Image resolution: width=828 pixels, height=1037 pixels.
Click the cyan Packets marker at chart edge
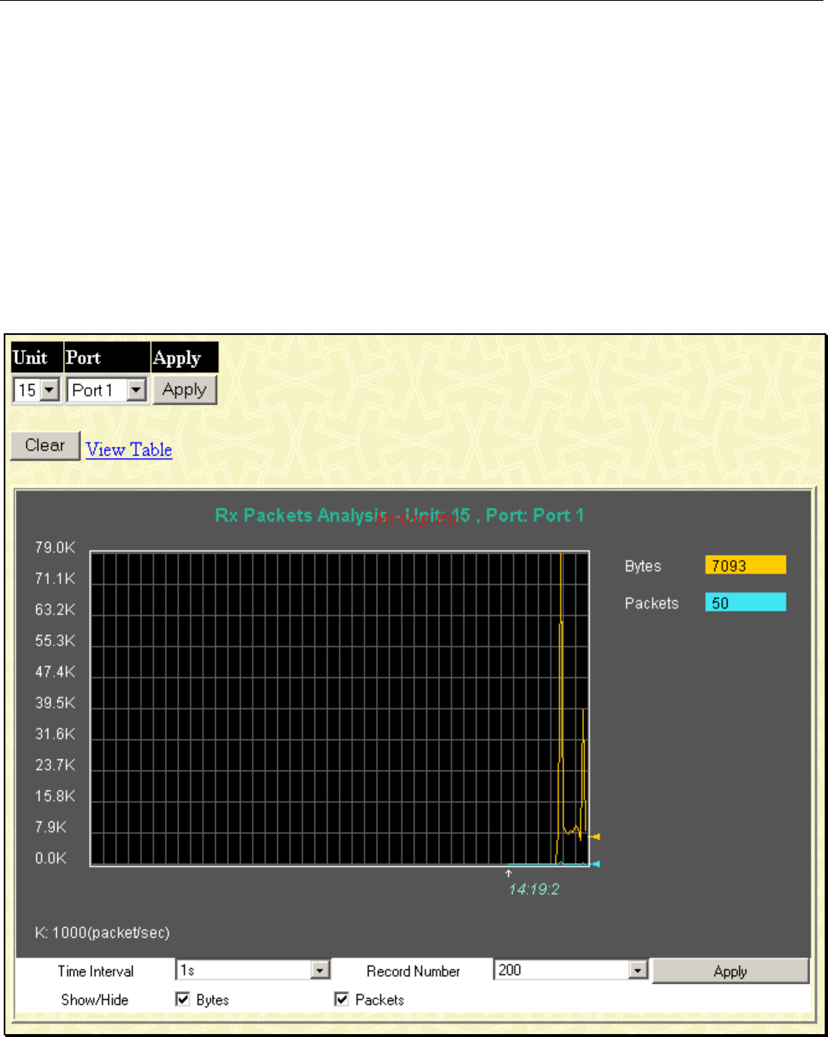tap(595, 864)
